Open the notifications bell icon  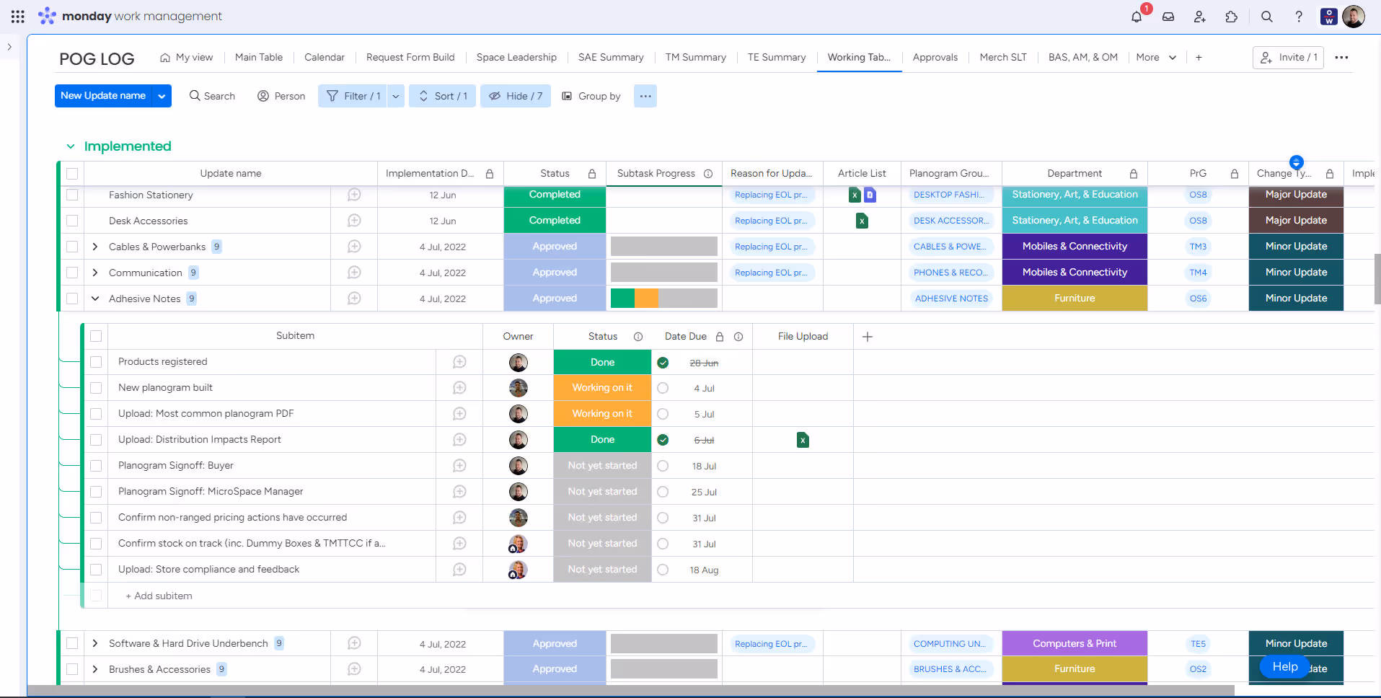[1136, 16]
